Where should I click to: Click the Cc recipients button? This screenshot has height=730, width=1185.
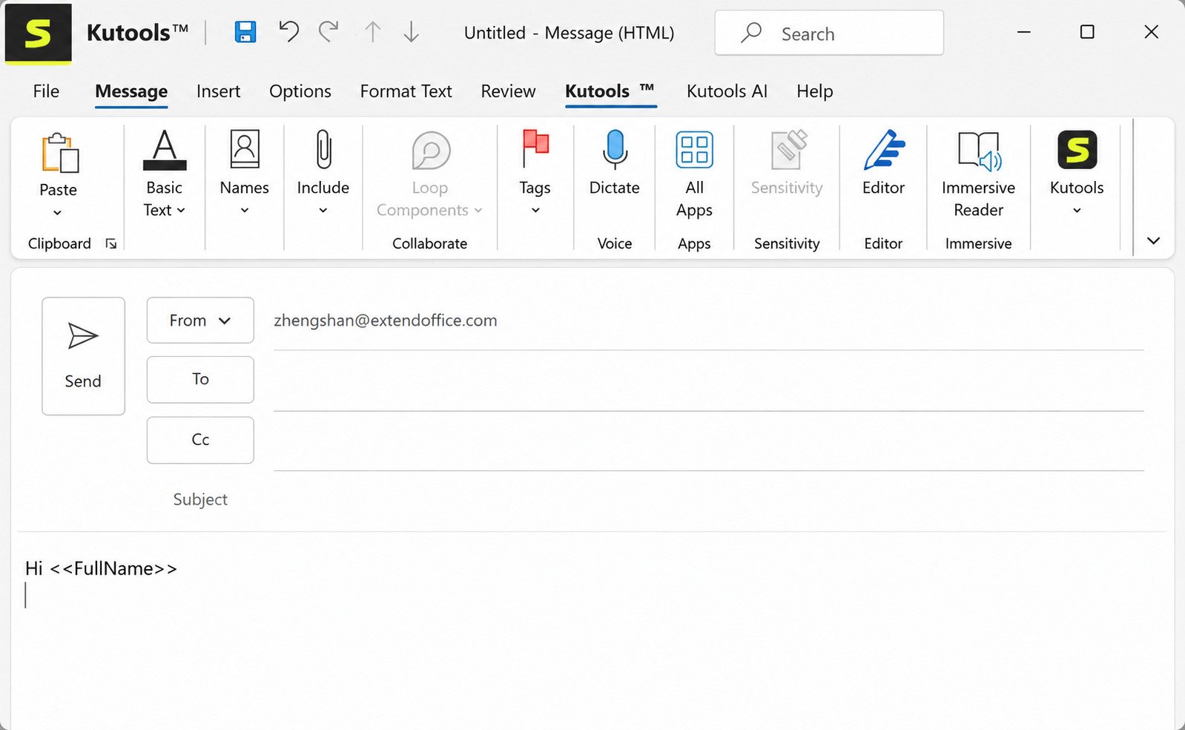tap(200, 440)
